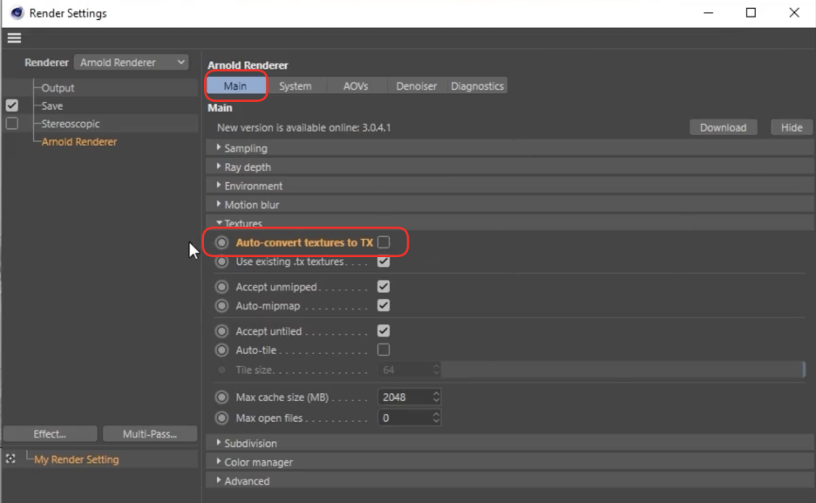Expand the Environment section
Image resolution: width=816 pixels, height=503 pixels.
[x=510, y=186]
